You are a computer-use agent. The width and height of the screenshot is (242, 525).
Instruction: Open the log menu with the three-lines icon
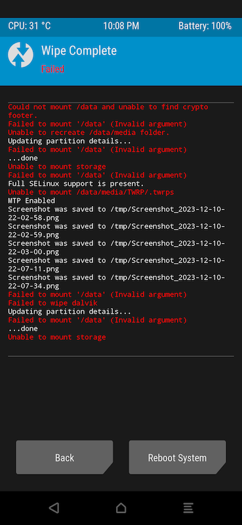[x=188, y=507]
